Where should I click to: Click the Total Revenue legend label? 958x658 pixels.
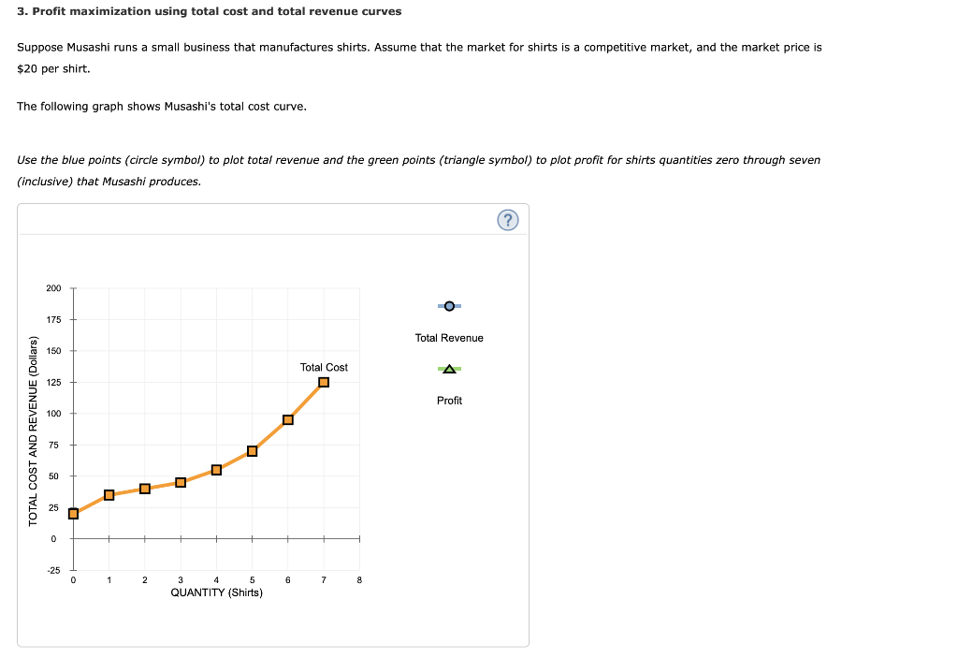[x=448, y=338]
